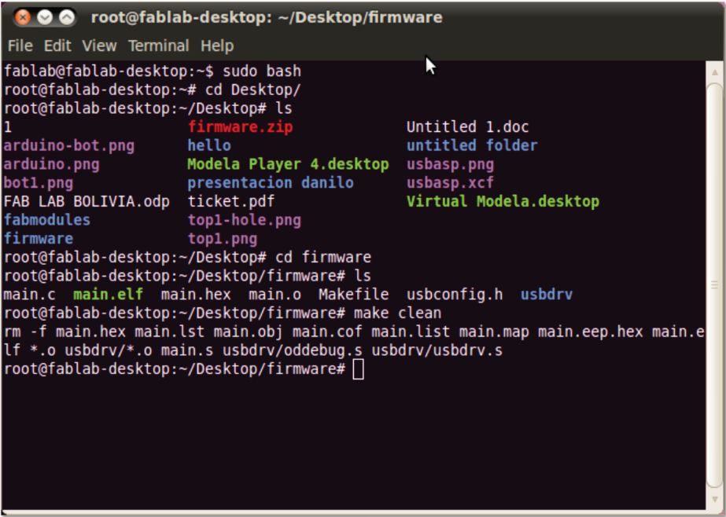Click the 'cd Desktop/' command text

tap(253, 90)
